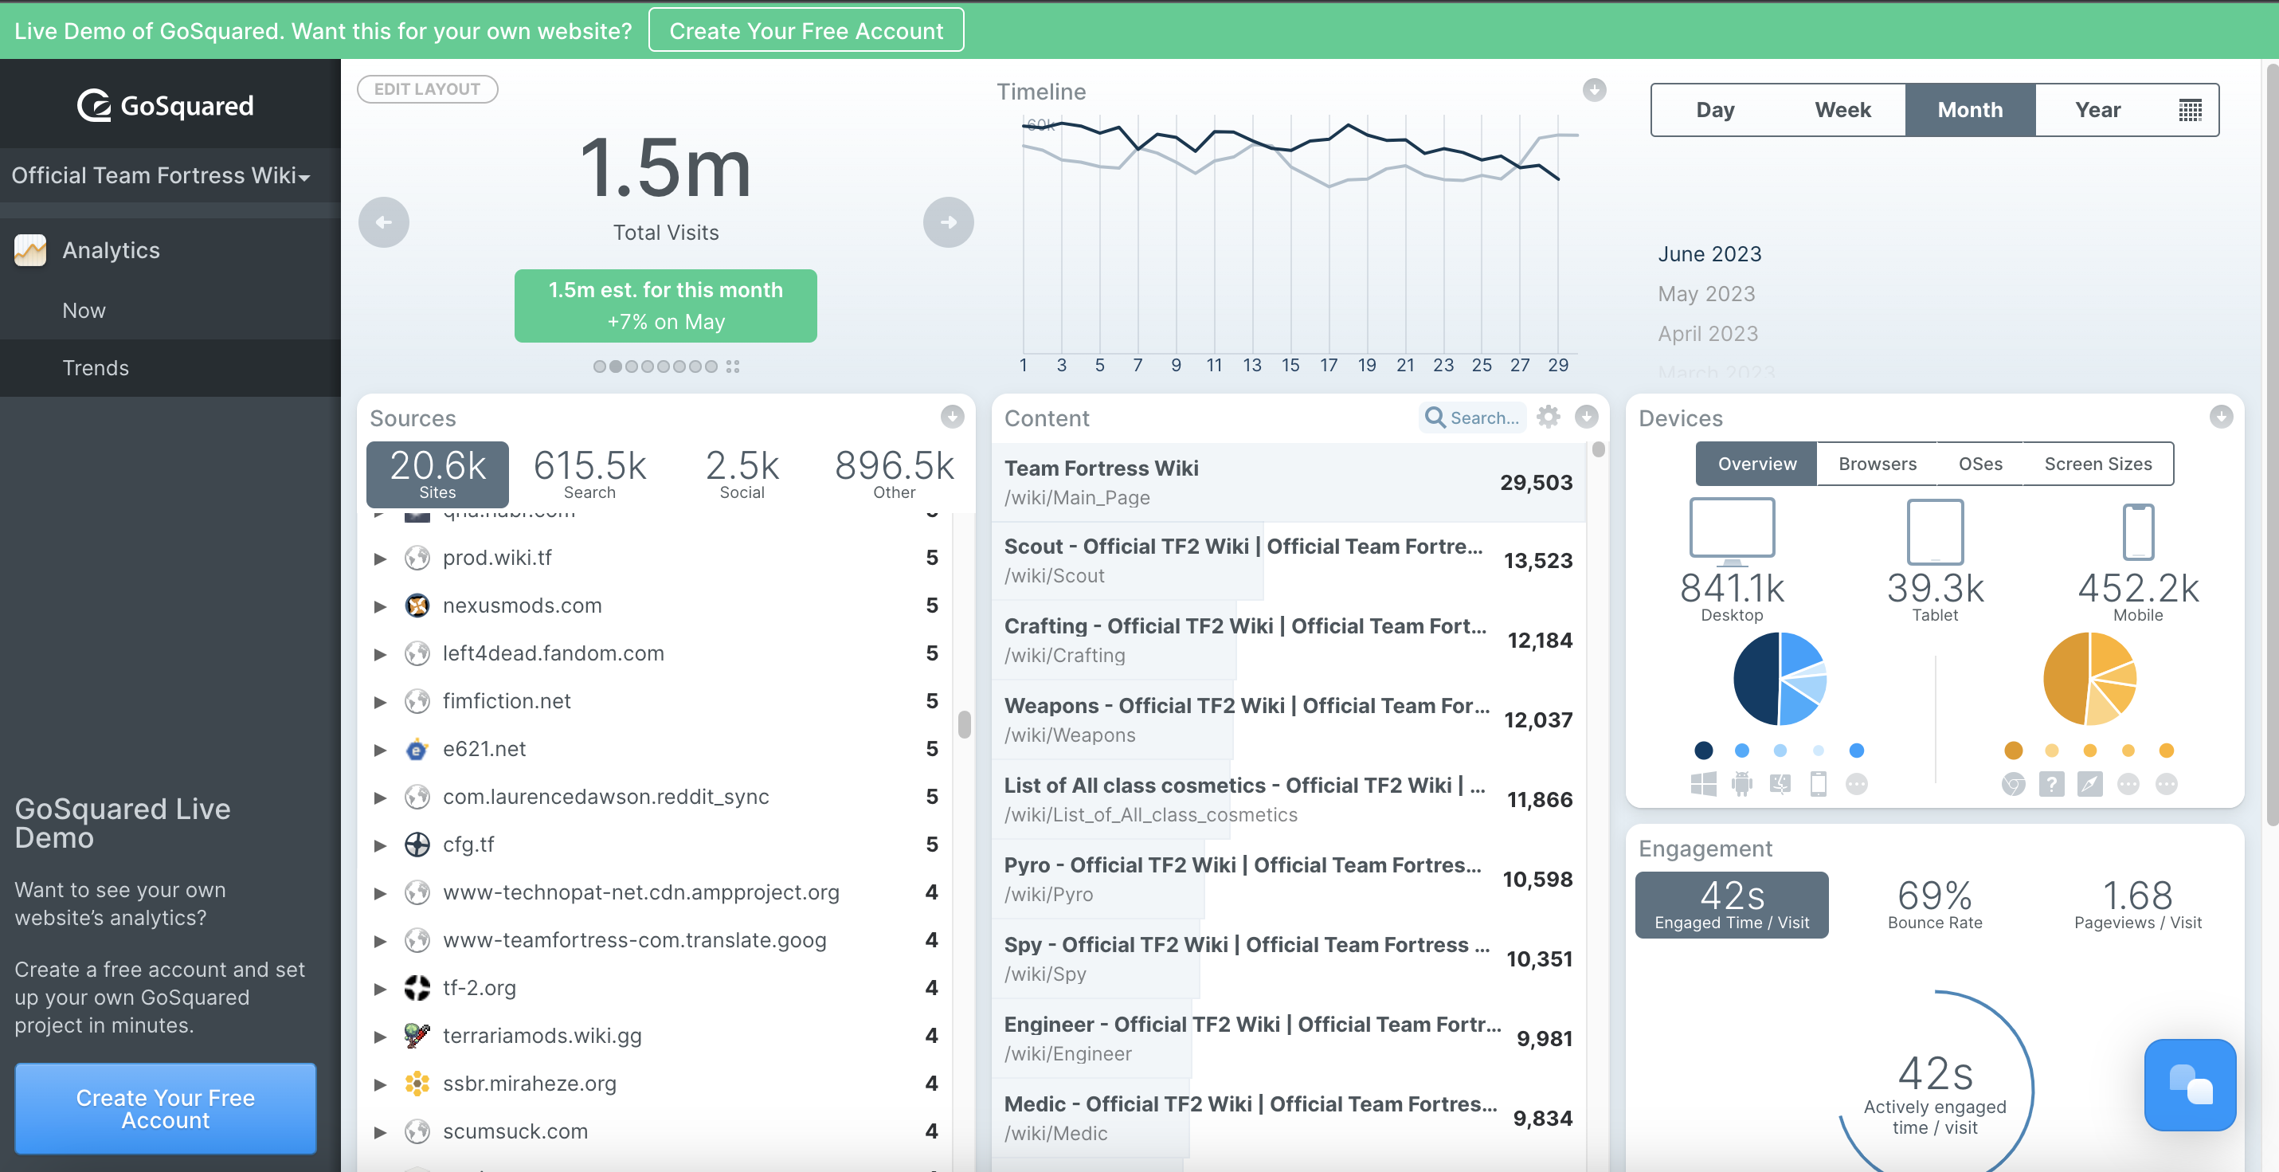Select the iOS phone icon in OS legend
2279x1172 pixels.
pos(1818,784)
